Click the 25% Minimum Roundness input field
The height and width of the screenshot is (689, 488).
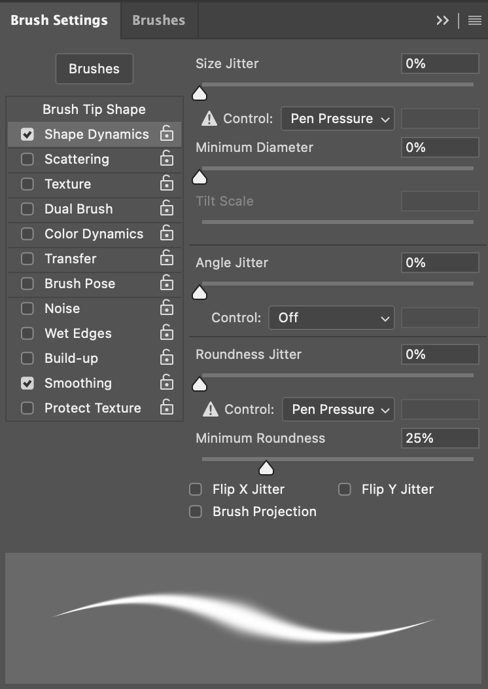tap(440, 438)
